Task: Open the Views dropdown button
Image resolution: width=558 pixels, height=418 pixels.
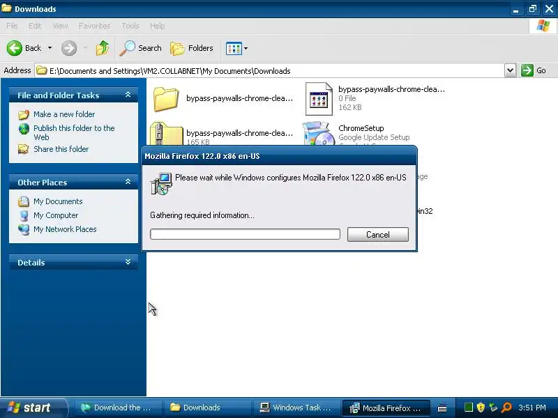Action: 236,48
